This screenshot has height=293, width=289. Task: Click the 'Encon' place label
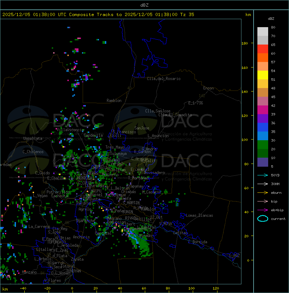click(x=208, y=88)
